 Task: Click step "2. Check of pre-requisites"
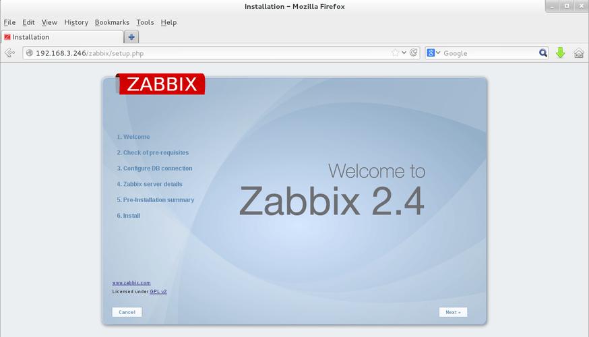pyautogui.click(x=152, y=152)
